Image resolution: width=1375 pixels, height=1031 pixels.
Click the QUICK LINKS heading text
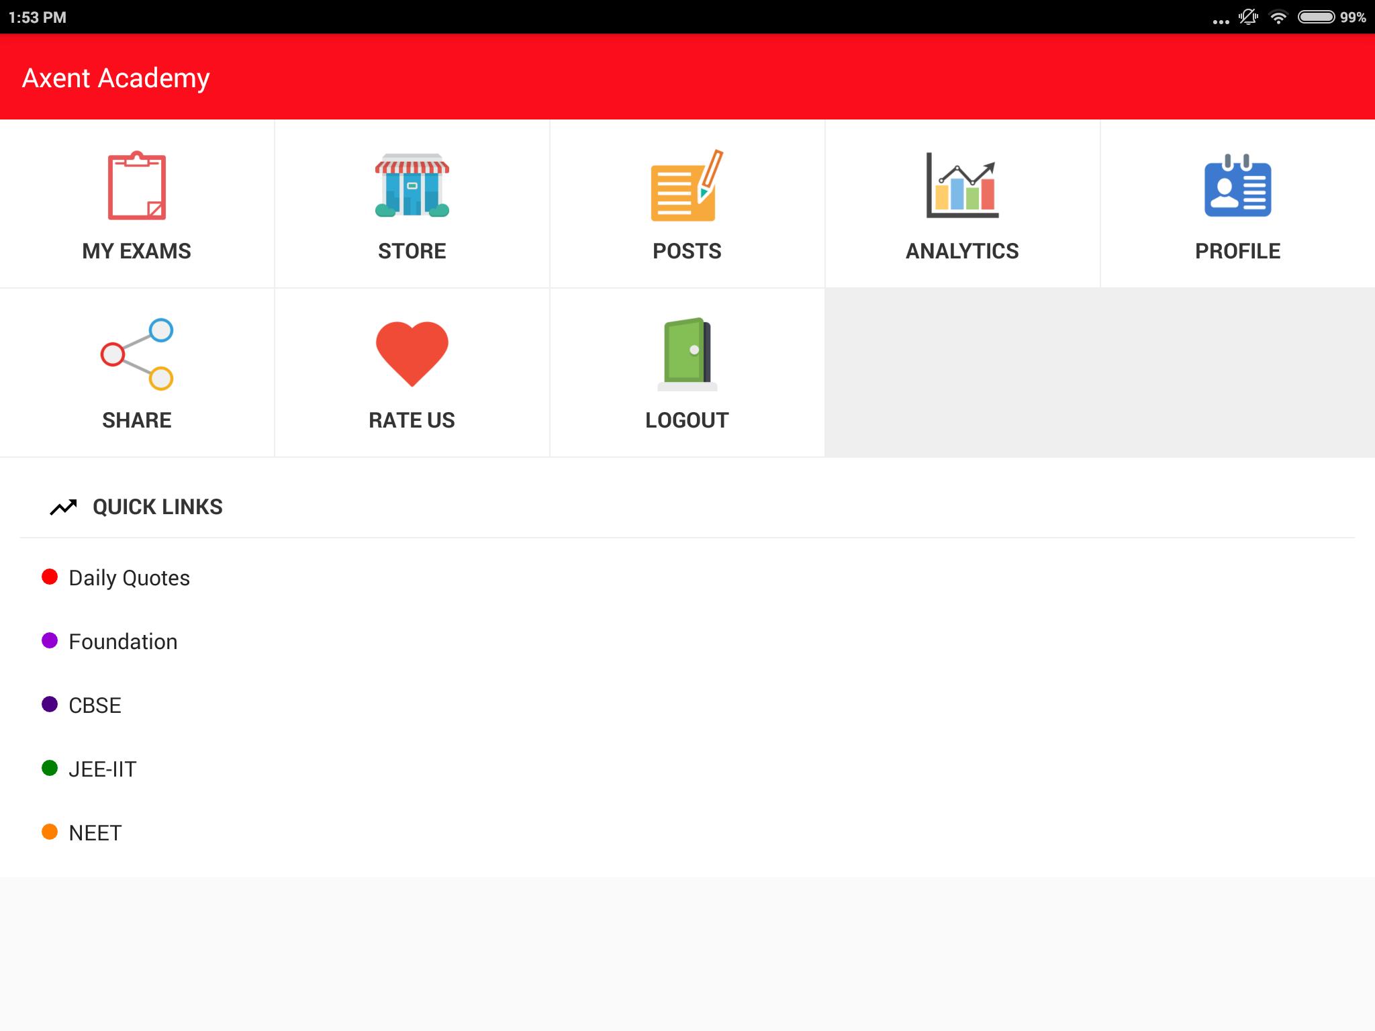(158, 507)
